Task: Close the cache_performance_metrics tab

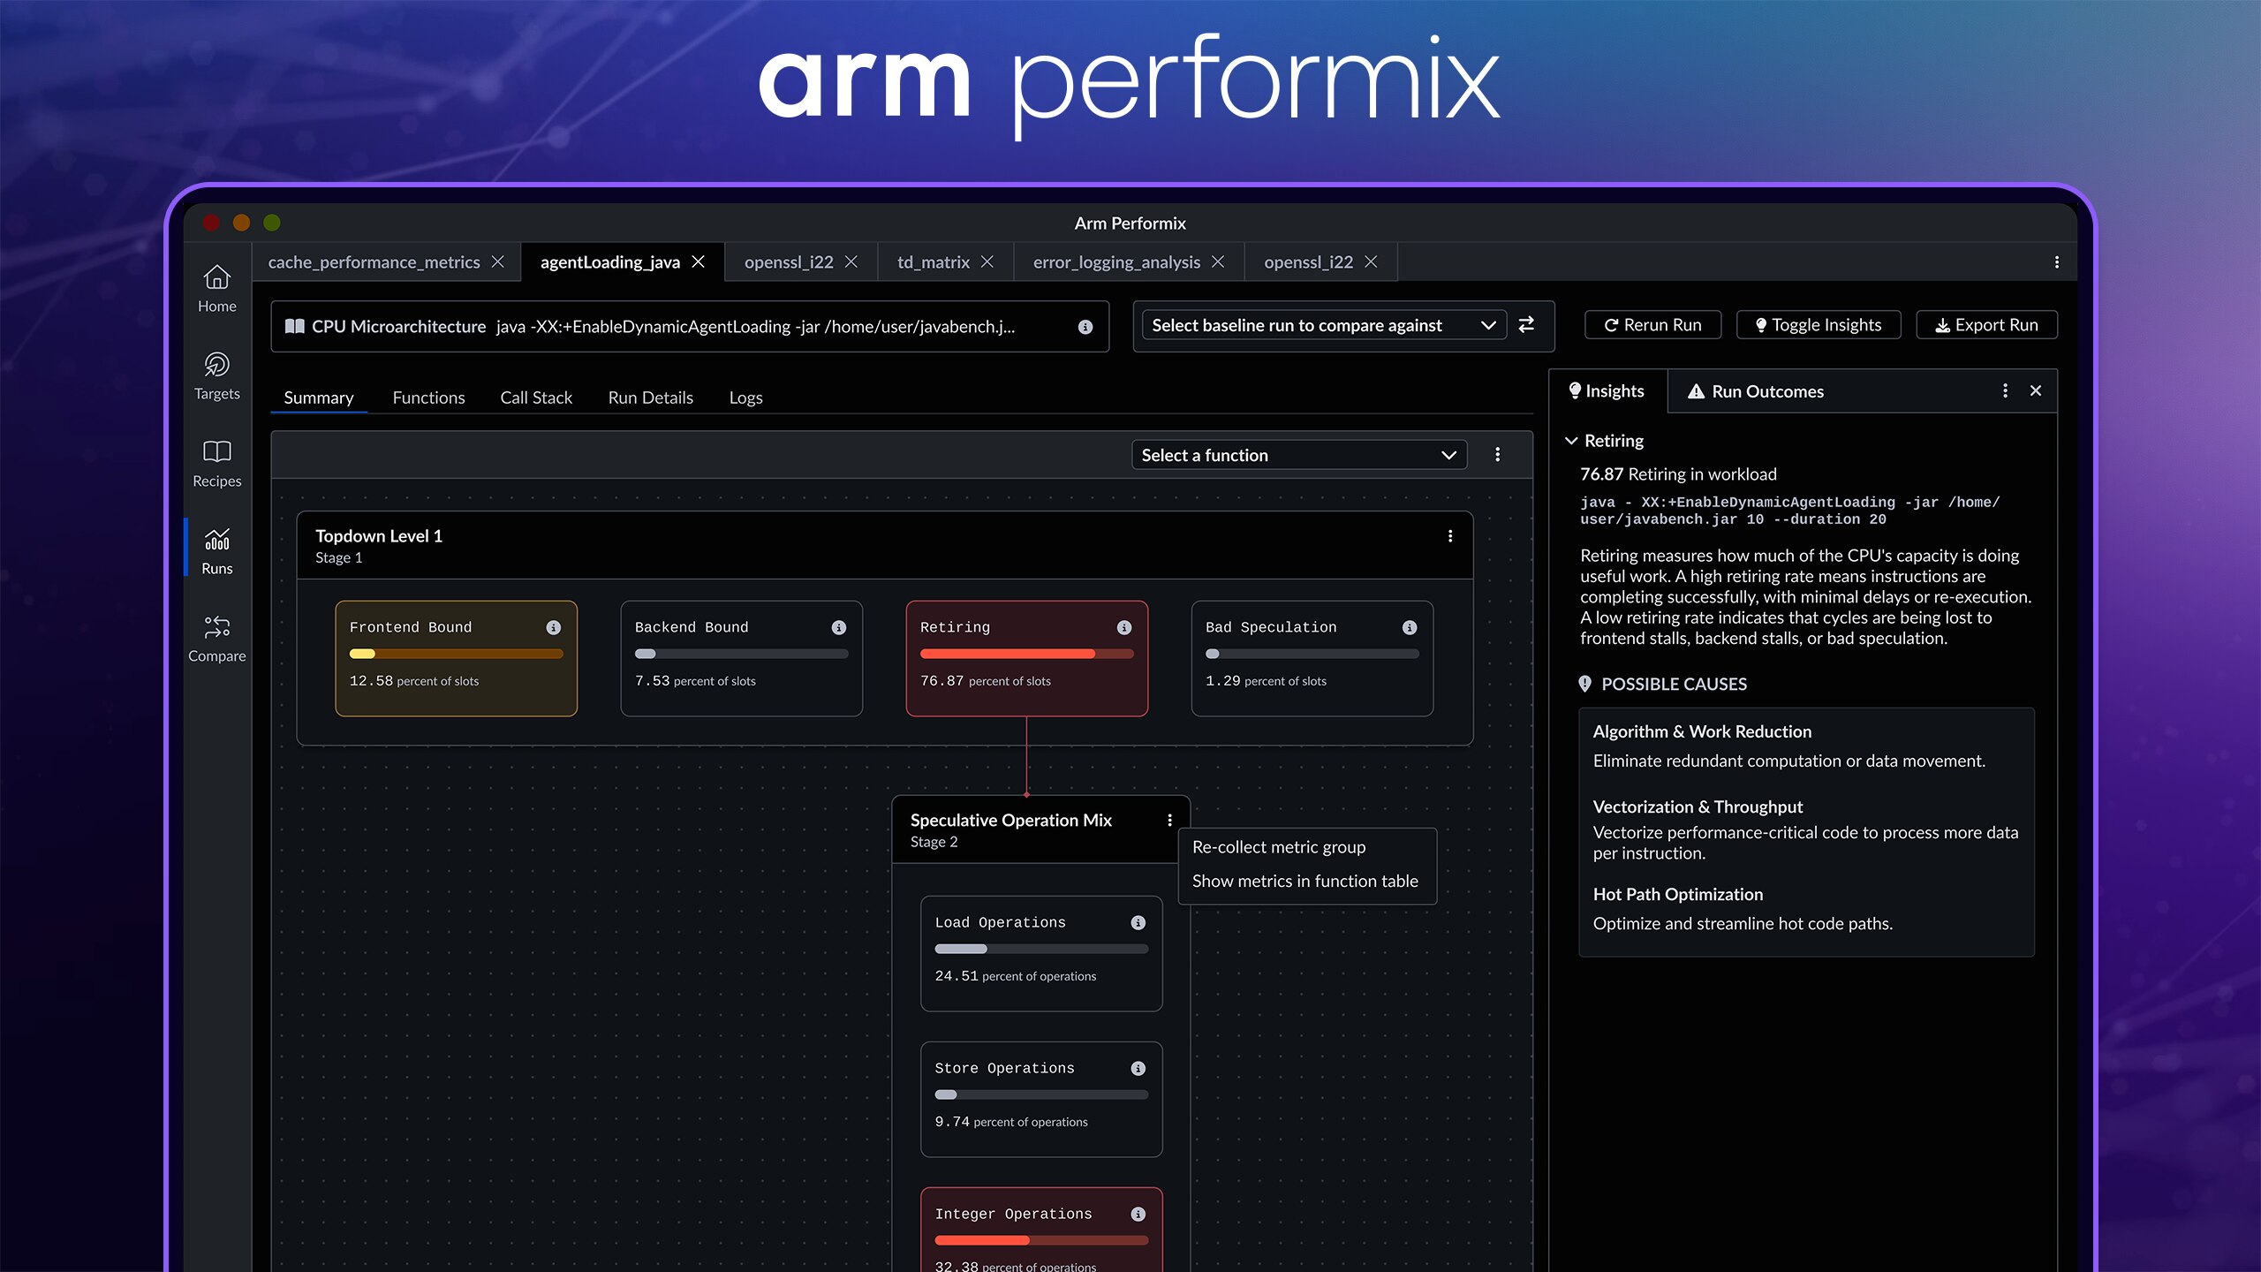Action: (x=498, y=262)
